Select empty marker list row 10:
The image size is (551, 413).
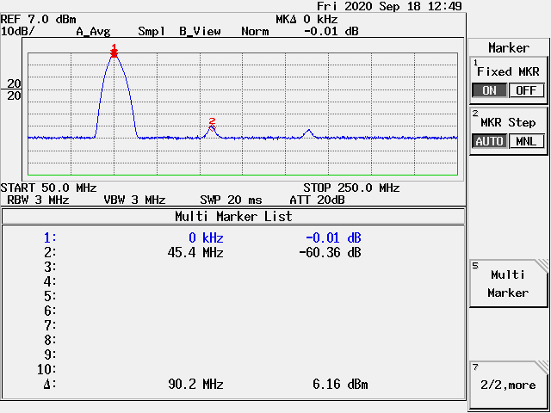pyautogui.click(x=233, y=369)
